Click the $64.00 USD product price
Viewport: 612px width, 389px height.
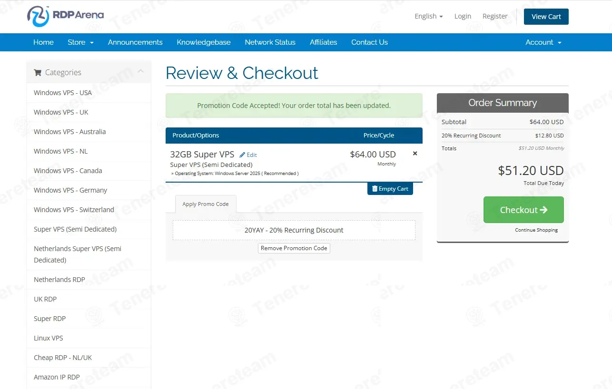pos(373,155)
